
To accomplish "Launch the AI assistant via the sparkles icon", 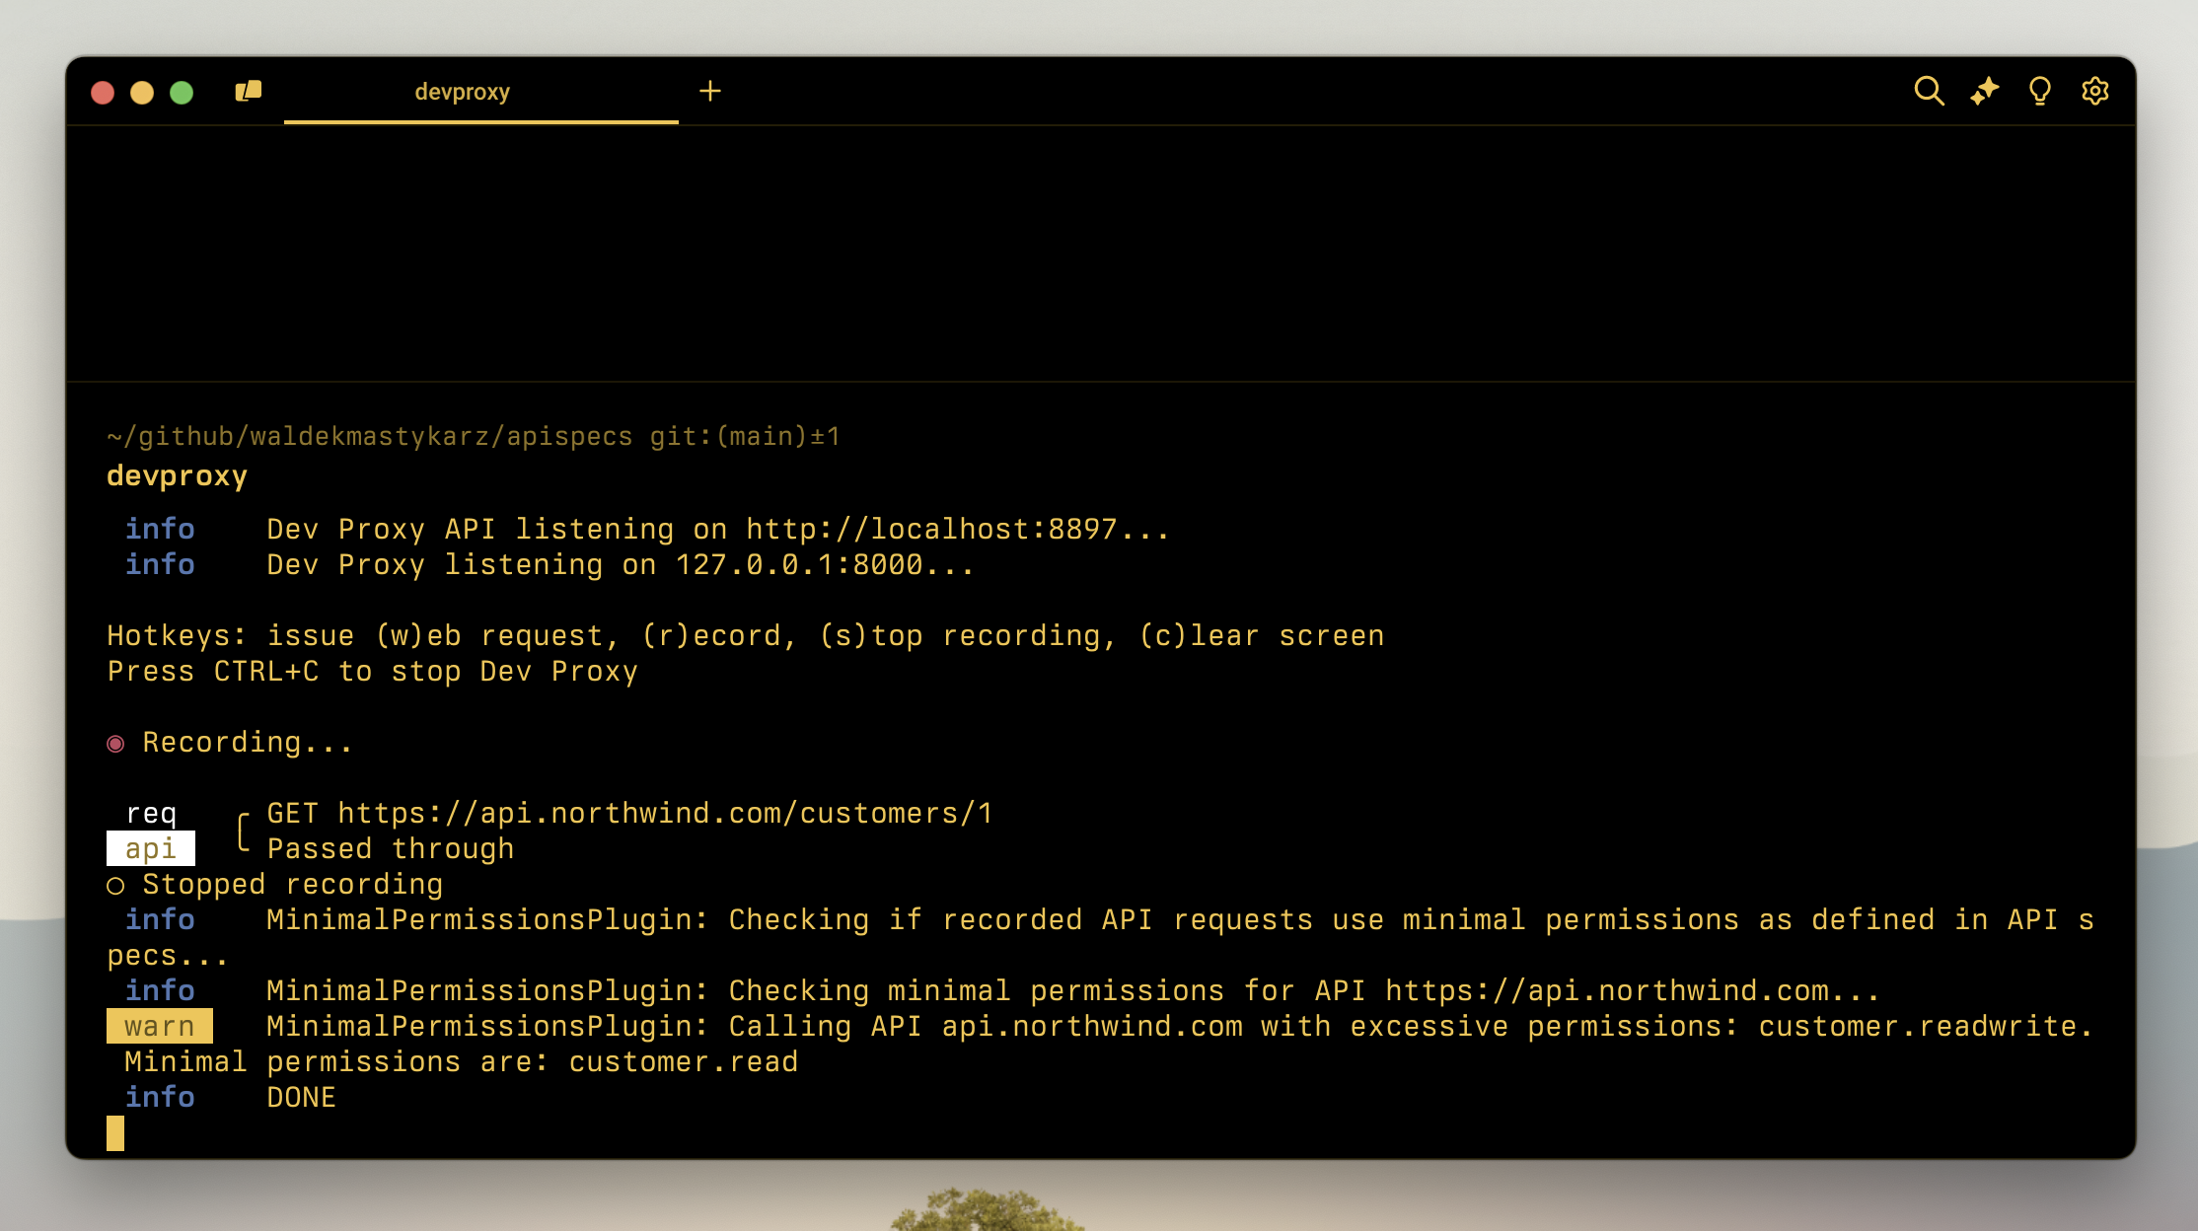I will point(1985,91).
